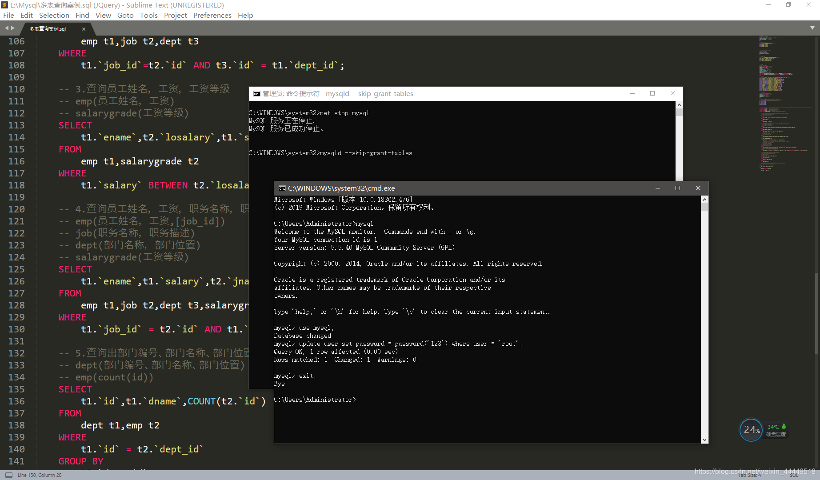
Task: Click WHERE keyword on line 107
Action: coord(72,53)
